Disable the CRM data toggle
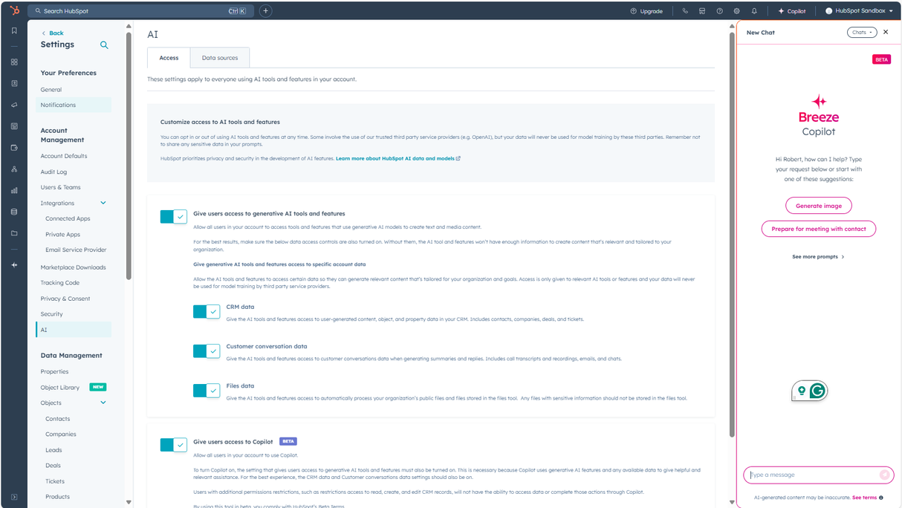Screen dimensions: 902x508 pos(206,312)
